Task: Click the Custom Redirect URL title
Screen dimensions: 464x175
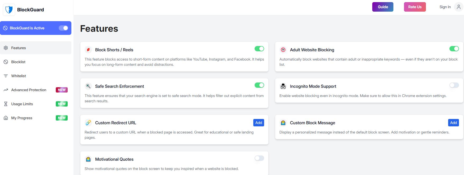Action: click(116, 123)
